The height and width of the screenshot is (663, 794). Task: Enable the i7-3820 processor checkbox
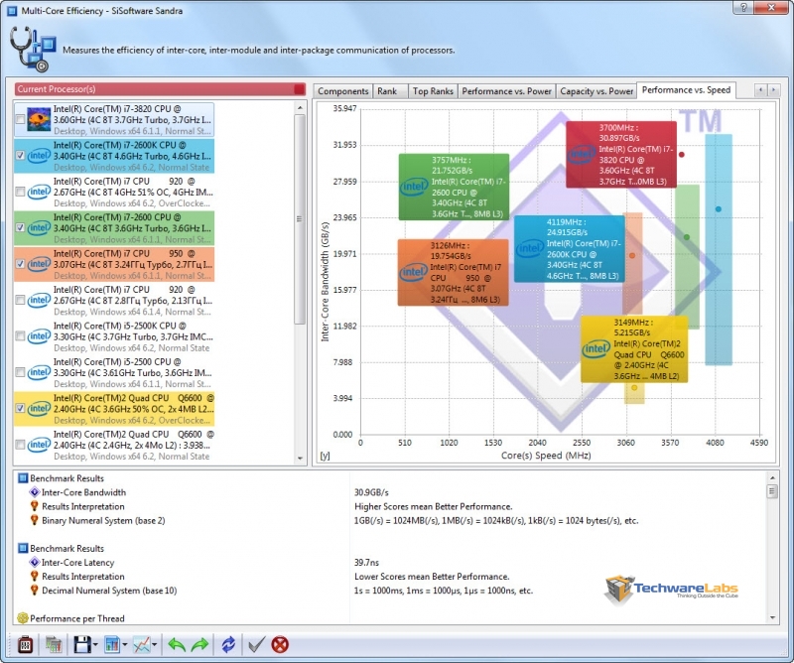pyautogui.click(x=20, y=119)
